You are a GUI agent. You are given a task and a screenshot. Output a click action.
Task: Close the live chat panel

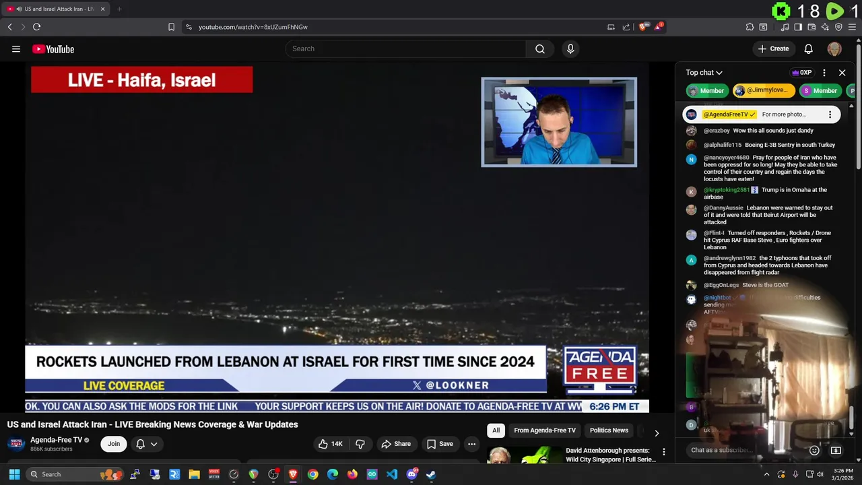(x=842, y=73)
